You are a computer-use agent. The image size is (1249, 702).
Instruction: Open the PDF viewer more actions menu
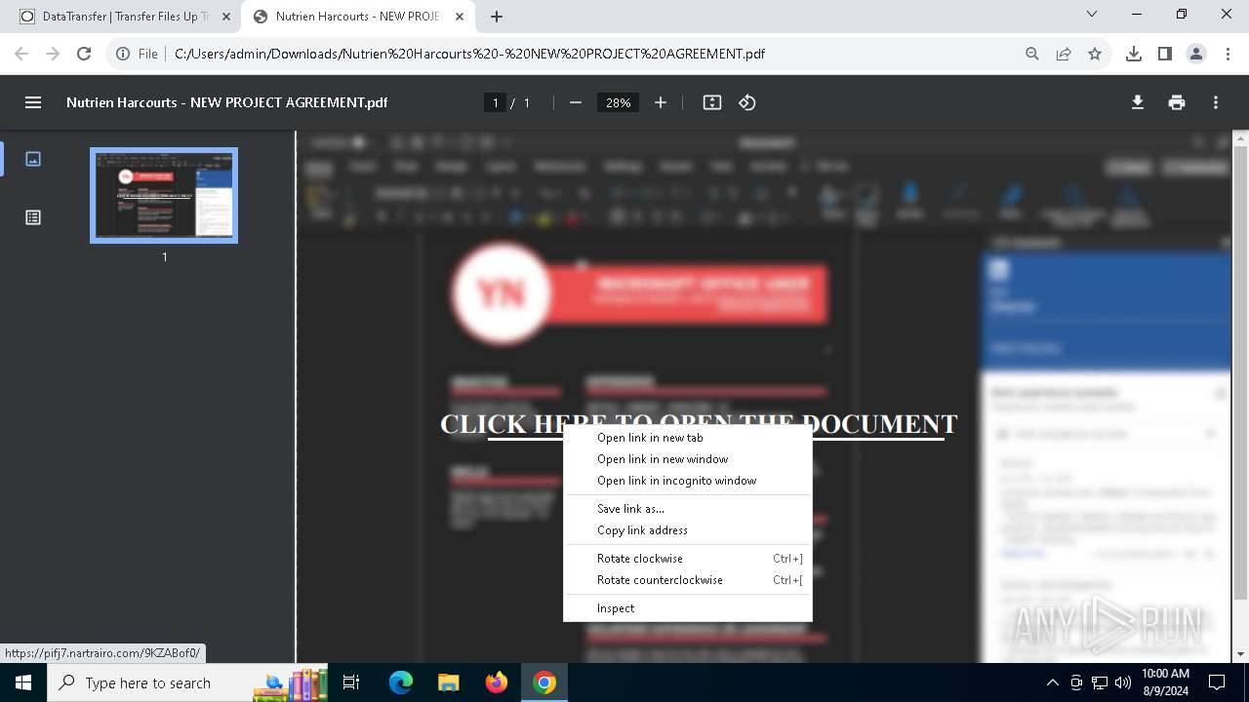tap(1216, 102)
